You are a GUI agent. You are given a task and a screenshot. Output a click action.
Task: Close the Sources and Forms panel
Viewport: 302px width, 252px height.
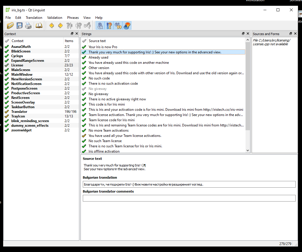tap(295, 34)
